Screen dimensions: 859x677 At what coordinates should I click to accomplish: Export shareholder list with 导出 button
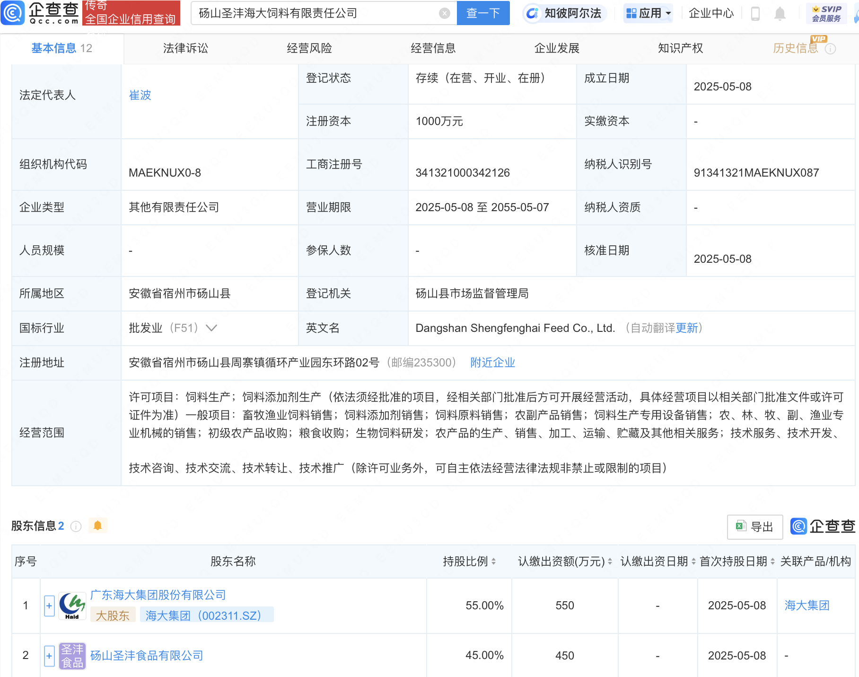[x=755, y=526]
